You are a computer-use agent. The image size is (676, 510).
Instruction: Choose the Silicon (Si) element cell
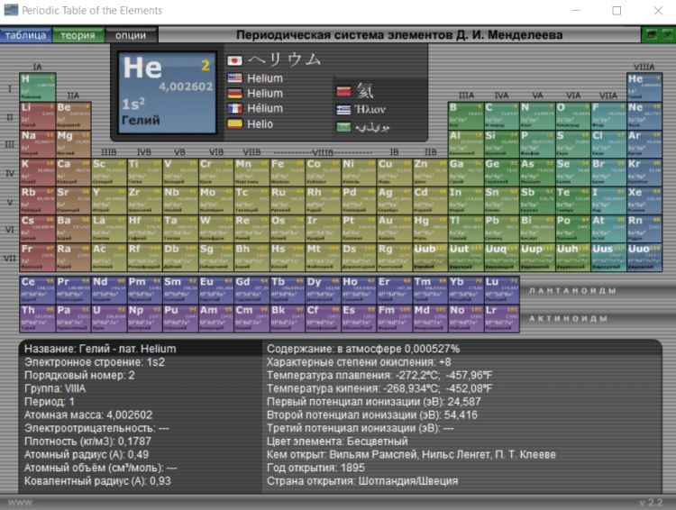[501, 144]
